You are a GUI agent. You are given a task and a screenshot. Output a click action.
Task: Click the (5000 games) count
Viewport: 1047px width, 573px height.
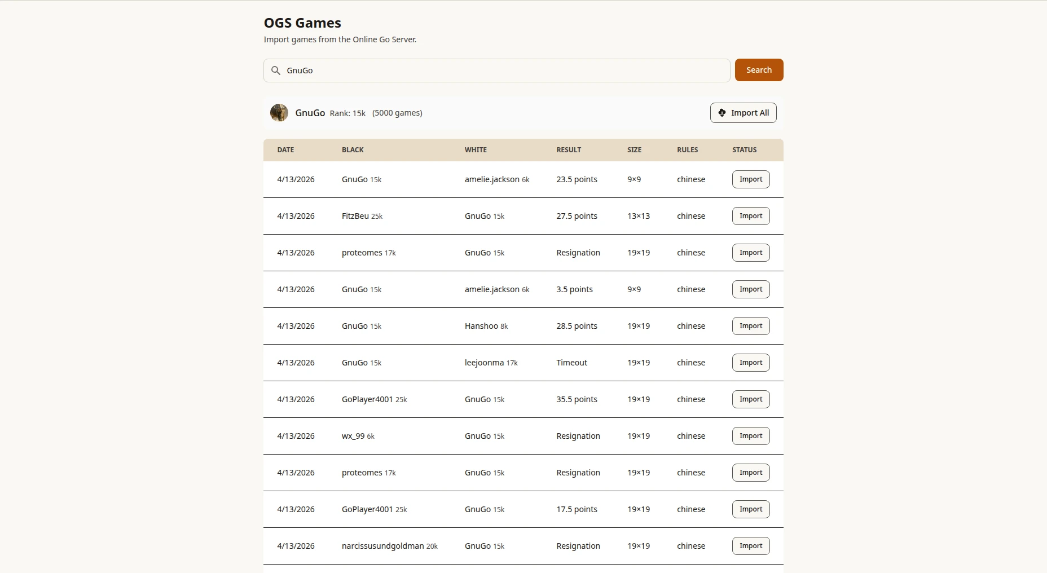(397, 113)
